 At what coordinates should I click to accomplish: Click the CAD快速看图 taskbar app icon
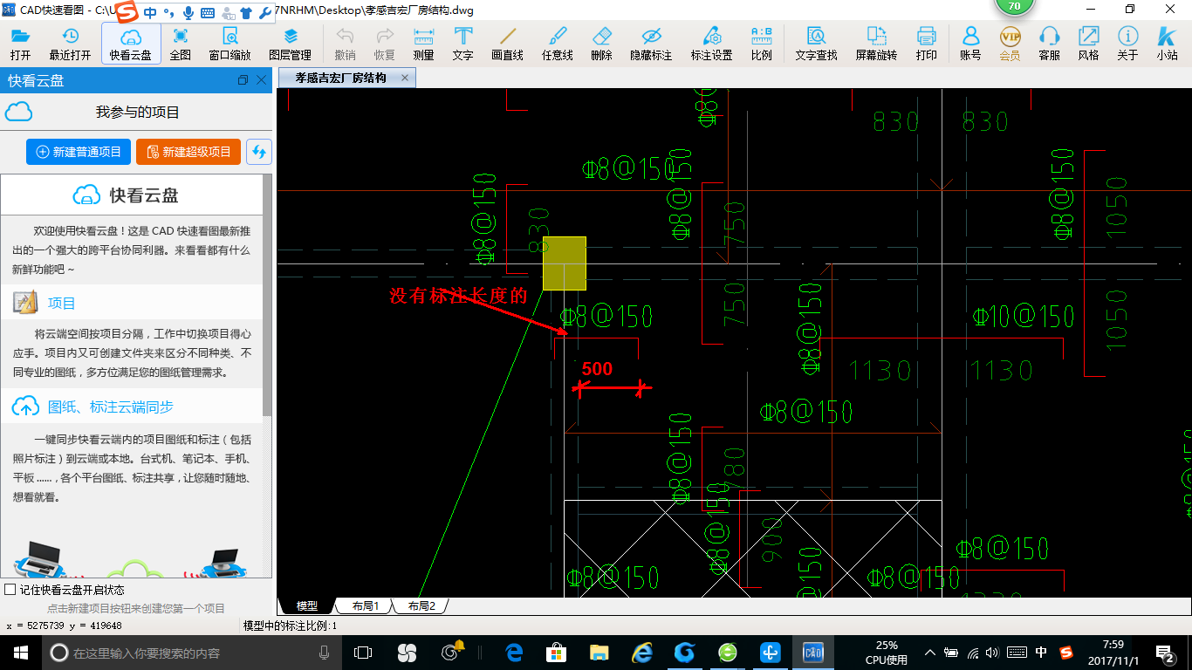click(813, 652)
